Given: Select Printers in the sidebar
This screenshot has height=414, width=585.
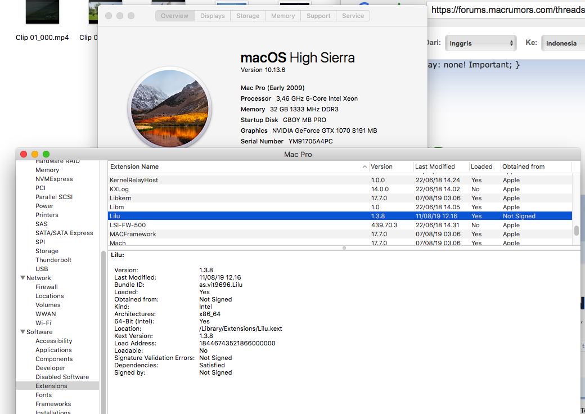Looking at the screenshot, I should (47, 215).
